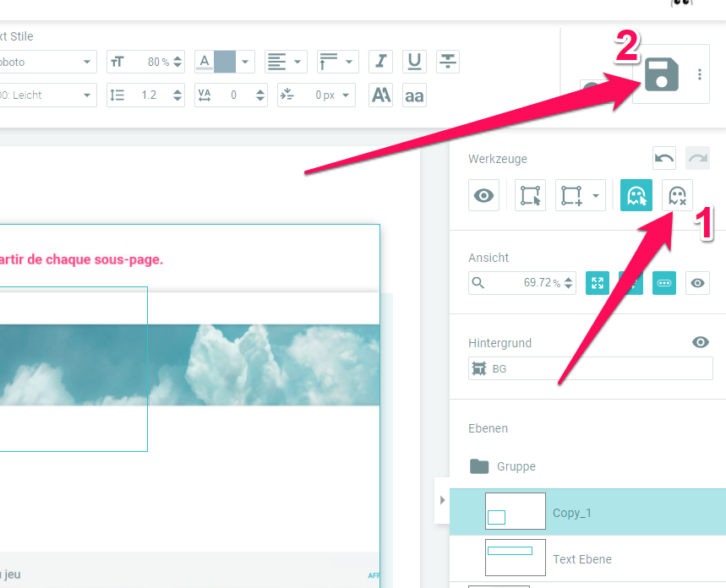
Task: Click the text color swatch
Action: pos(224,62)
